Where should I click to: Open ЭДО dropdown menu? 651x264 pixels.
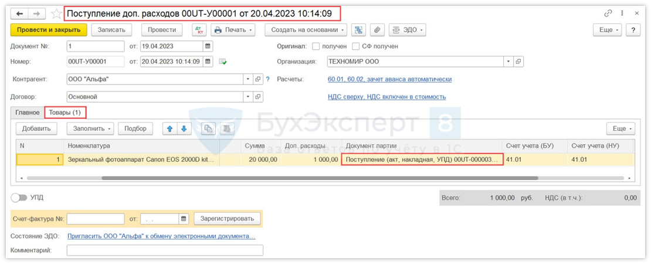[x=407, y=30]
